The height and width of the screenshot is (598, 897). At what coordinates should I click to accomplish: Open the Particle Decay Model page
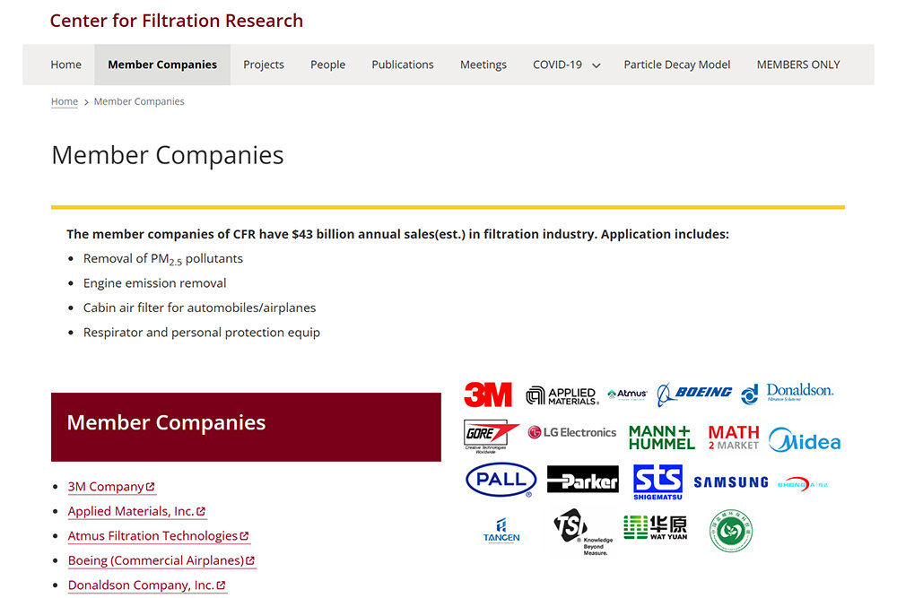tap(677, 65)
